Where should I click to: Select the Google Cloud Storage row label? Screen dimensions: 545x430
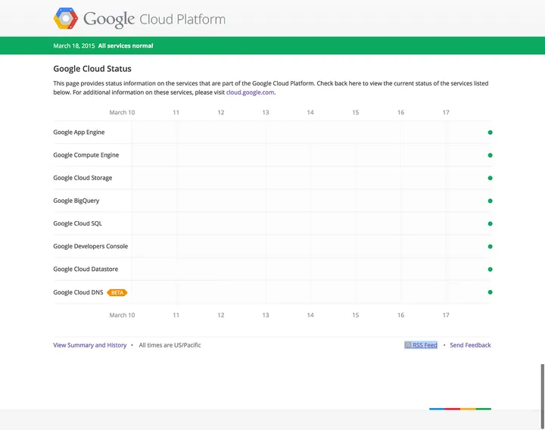[83, 178]
